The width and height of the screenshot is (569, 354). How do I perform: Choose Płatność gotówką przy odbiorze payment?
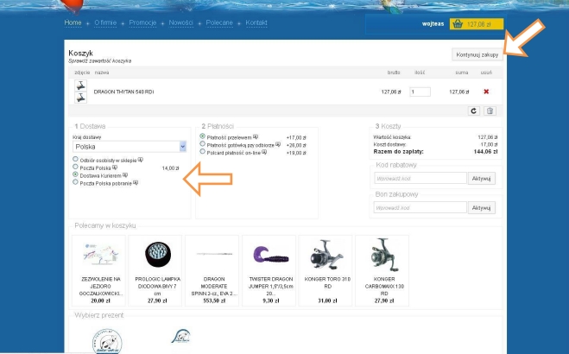click(203, 144)
